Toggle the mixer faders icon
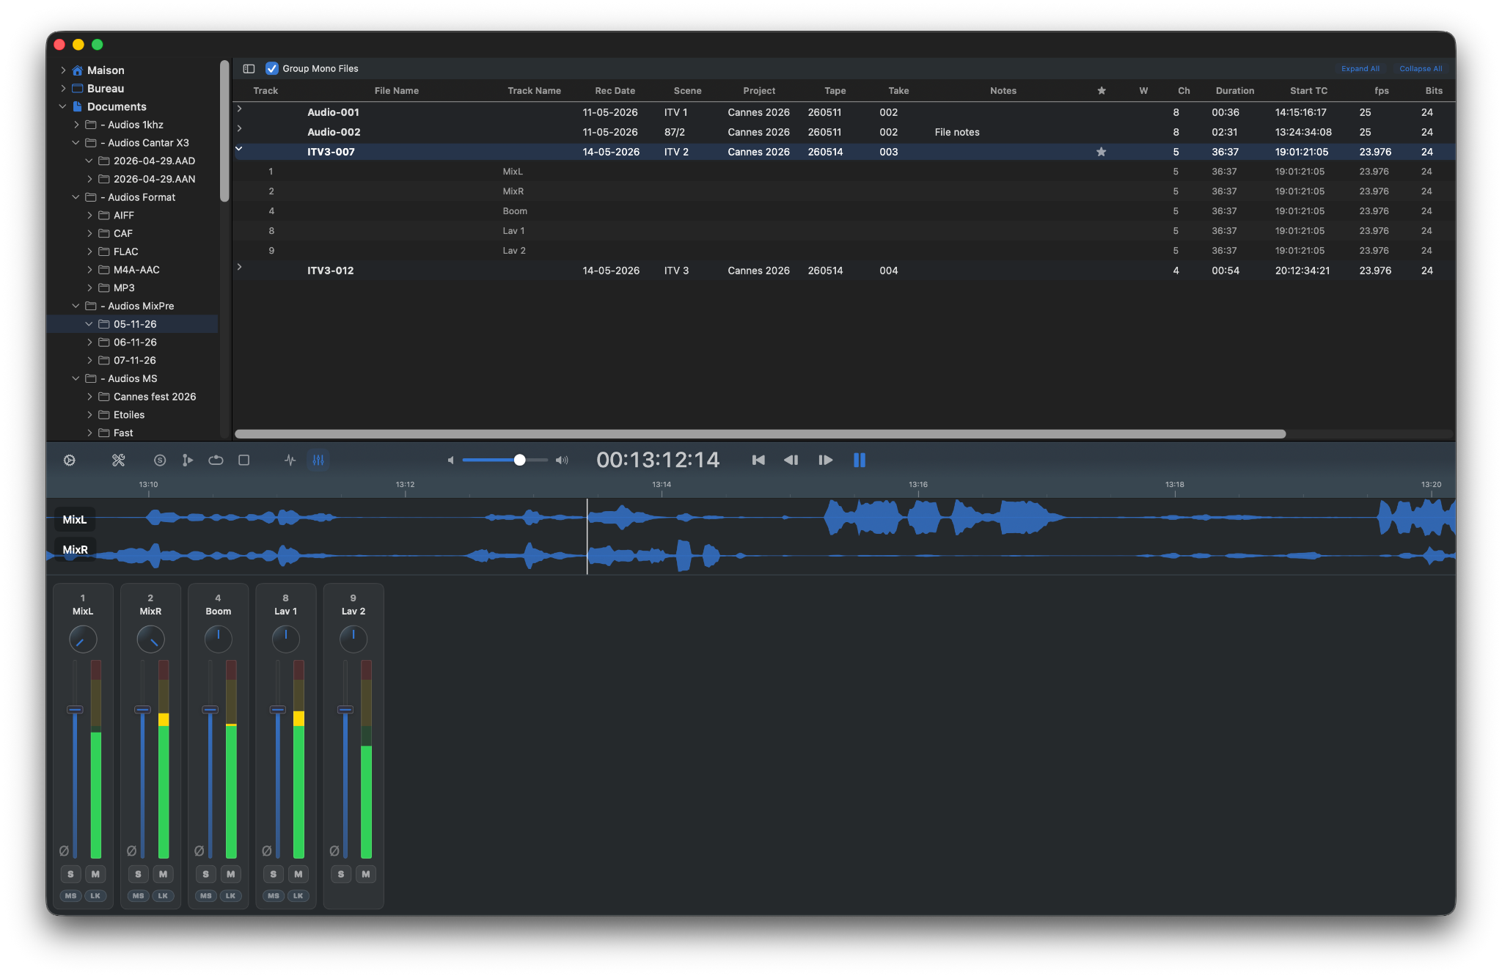Image resolution: width=1502 pixels, height=976 pixels. [x=318, y=461]
